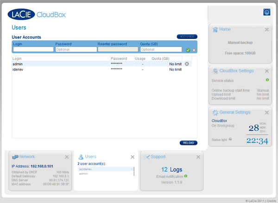Click the 12 Logs count
This screenshot has height=203, width=278.
171,170
